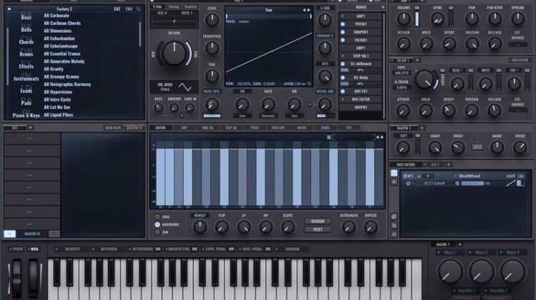Viewport: 536px width, 300px height.
Task: Click the plus icon beside Shaper 1 tab
Action: click(423, 127)
